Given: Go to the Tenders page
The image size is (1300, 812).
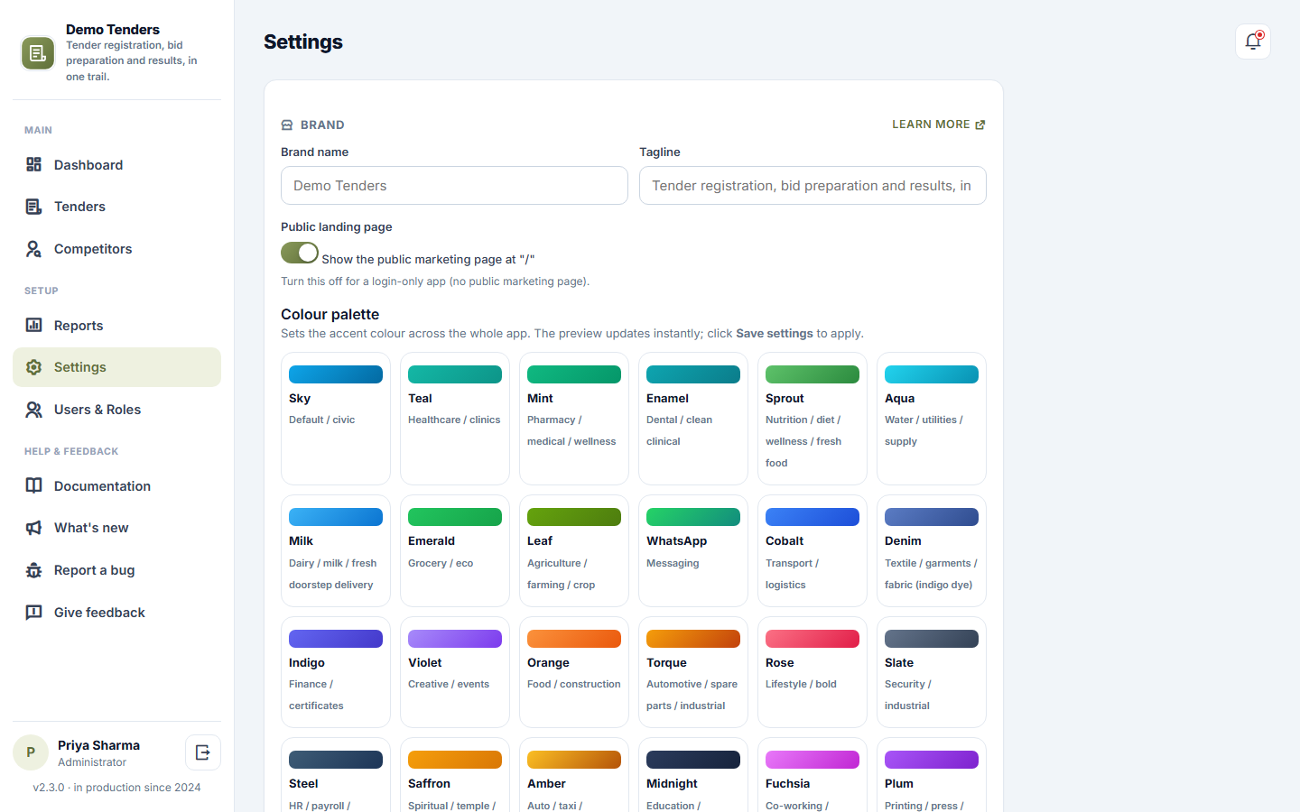Looking at the screenshot, I should click(116, 207).
